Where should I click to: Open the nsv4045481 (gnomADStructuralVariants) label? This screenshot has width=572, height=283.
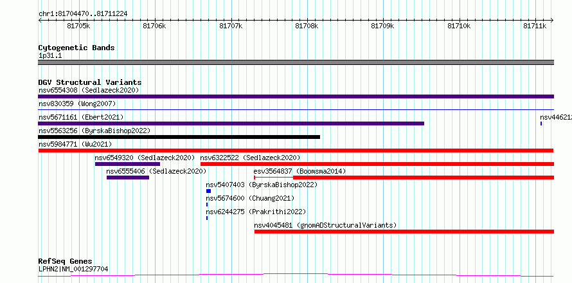coord(325,225)
